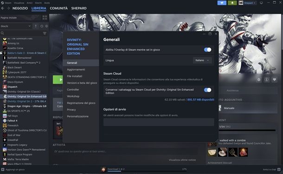Select Aggiornamenti in properties sidebar
The height and width of the screenshot is (174, 283).
coord(81,69)
